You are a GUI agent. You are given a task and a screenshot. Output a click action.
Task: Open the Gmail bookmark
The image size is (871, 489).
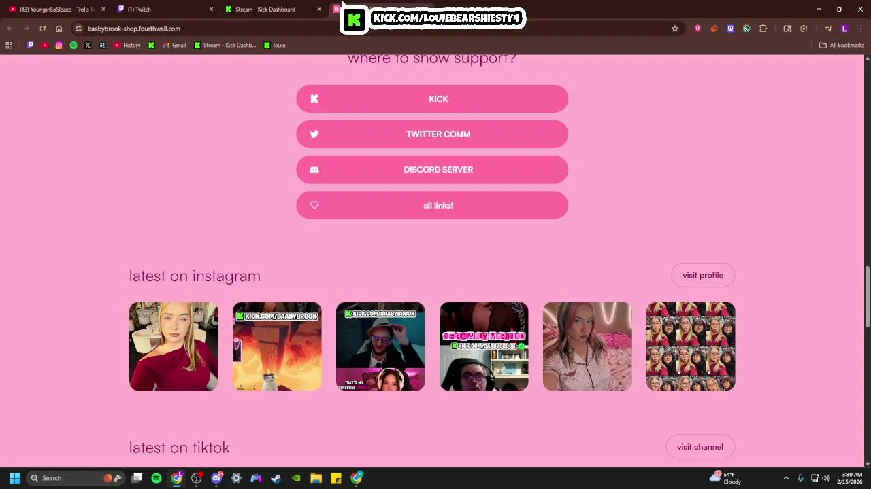click(174, 46)
